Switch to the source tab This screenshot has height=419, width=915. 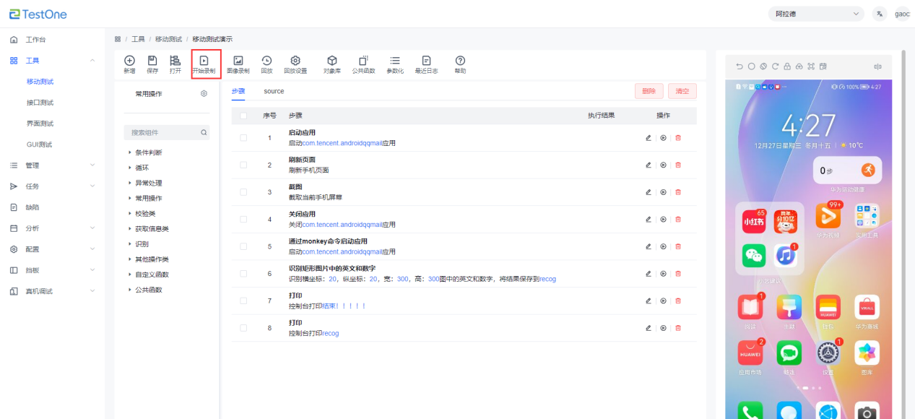274,92
